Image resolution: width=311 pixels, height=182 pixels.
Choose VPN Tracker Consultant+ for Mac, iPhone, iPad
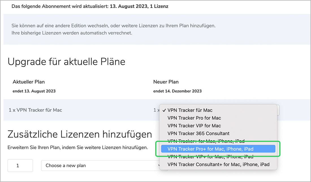coord(218,164)
